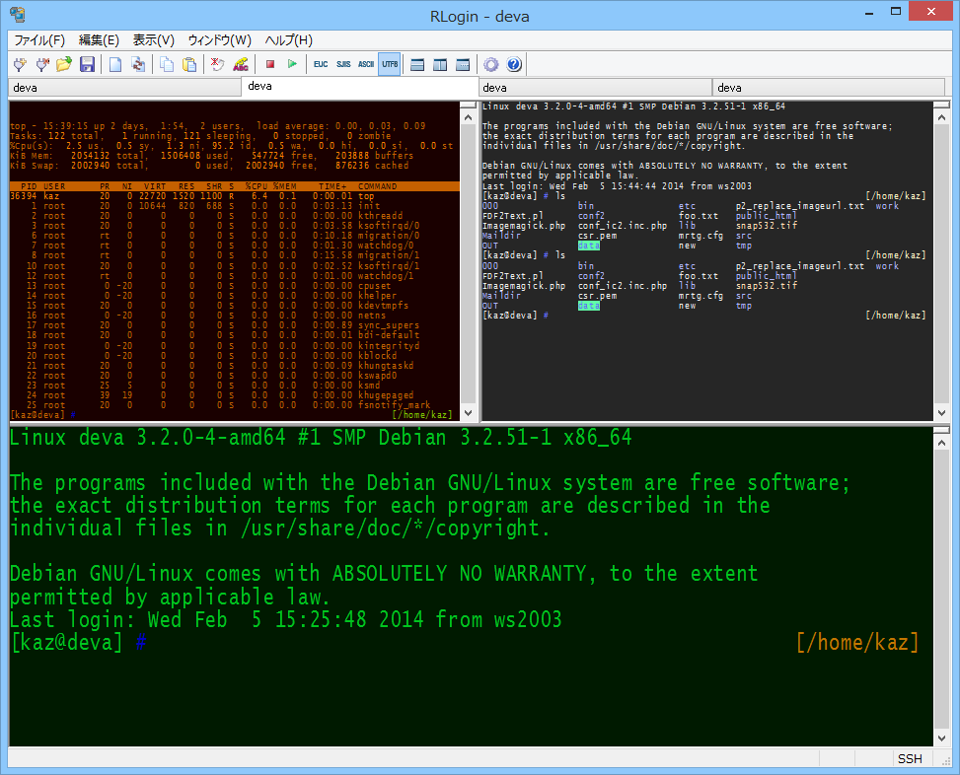960x775 pixels.
Task: Click 'Last login' line with 15:25:48
Action: [286, 619]
